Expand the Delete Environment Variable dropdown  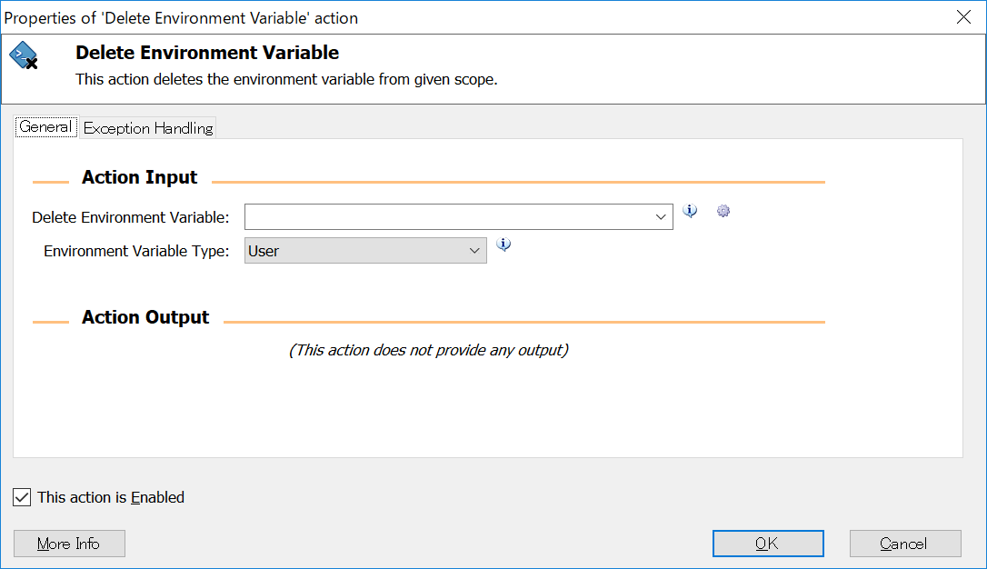[661, 216]
